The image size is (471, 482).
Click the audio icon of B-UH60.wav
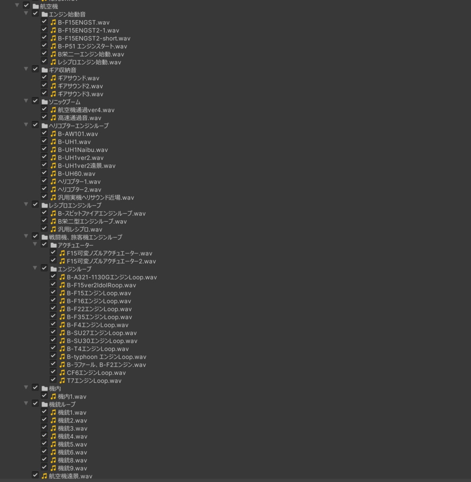[54, 173]
